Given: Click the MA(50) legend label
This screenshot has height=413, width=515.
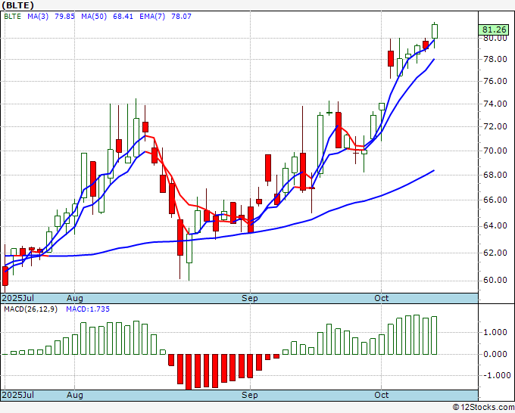Looking at the screenshot, I should tap(94, 17).
